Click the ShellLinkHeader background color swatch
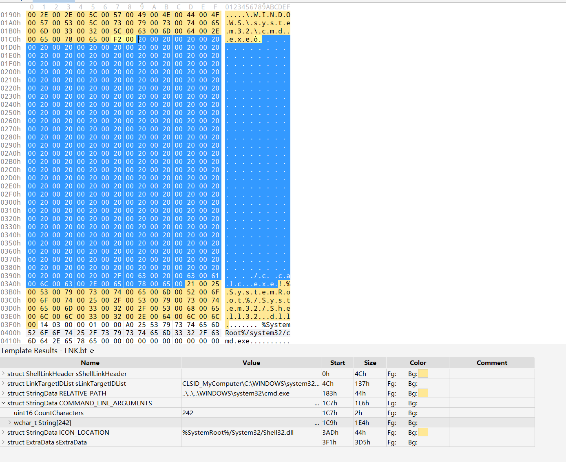The width and height of the screenshot is (566, 462). (x=423, y=374)
